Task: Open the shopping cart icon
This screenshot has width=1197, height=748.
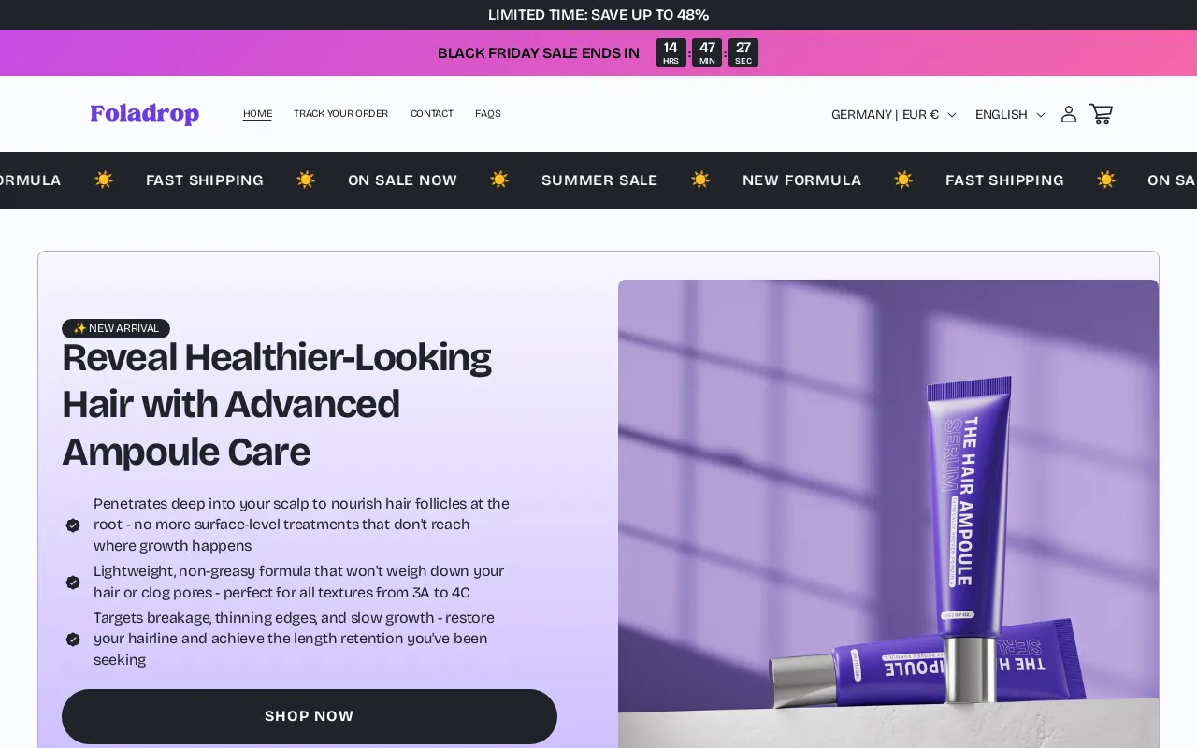Action: pos(1101,114)
